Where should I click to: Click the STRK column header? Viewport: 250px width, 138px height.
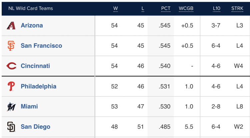click(237, 8)
